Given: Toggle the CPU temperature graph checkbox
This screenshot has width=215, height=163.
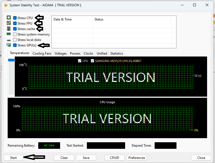Looking at the screenshot, I should [x=79, y=61].
